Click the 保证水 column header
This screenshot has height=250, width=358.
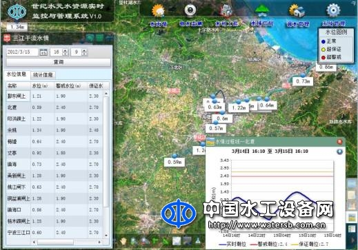point(96,86)
